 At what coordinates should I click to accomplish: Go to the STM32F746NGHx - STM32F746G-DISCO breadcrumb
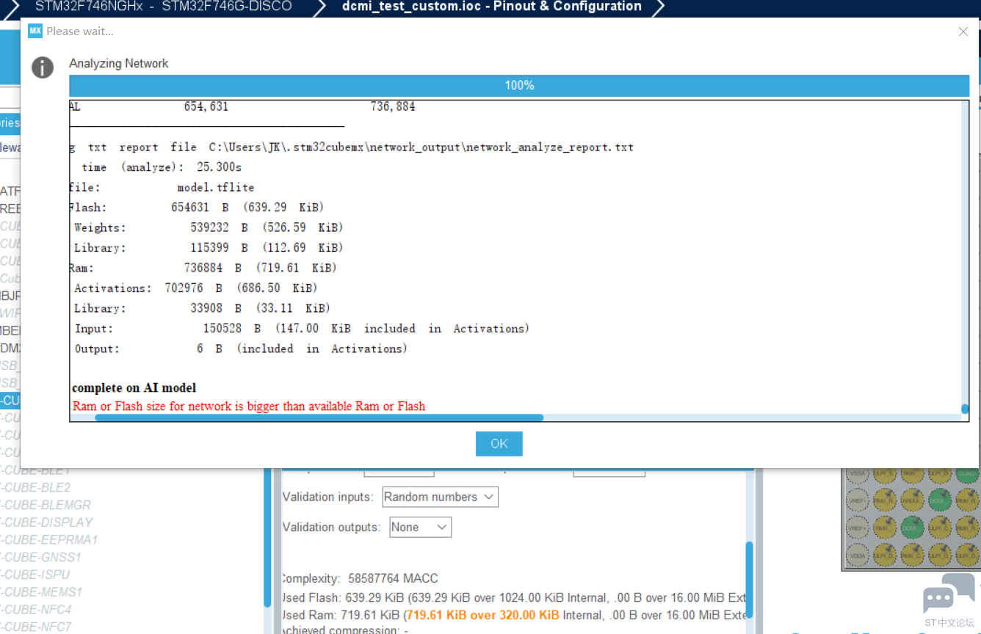(x=163, y=7)
